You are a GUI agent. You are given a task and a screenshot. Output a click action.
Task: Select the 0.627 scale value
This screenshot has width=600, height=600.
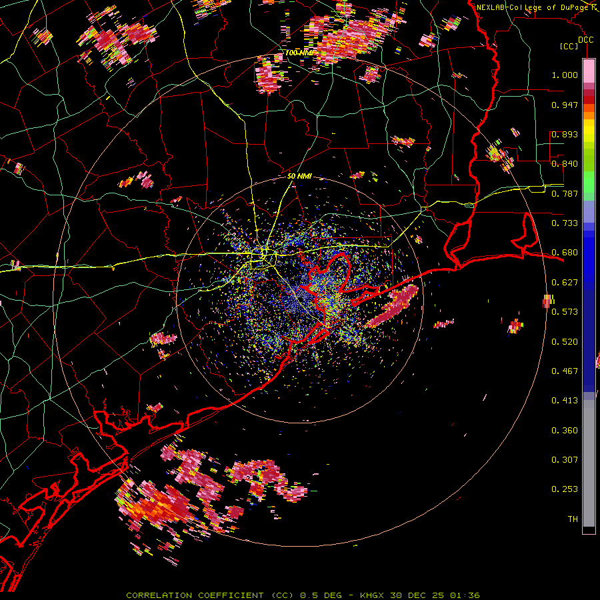point(565,283)
